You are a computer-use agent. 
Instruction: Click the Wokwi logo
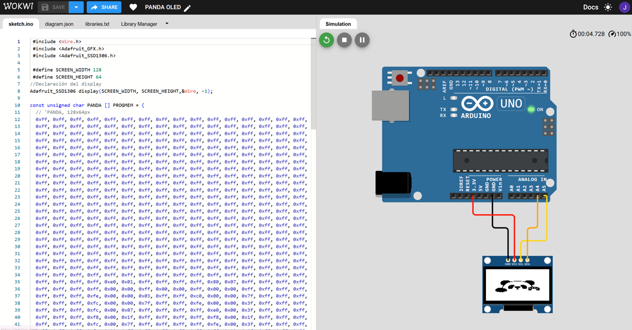pos(18,7)
